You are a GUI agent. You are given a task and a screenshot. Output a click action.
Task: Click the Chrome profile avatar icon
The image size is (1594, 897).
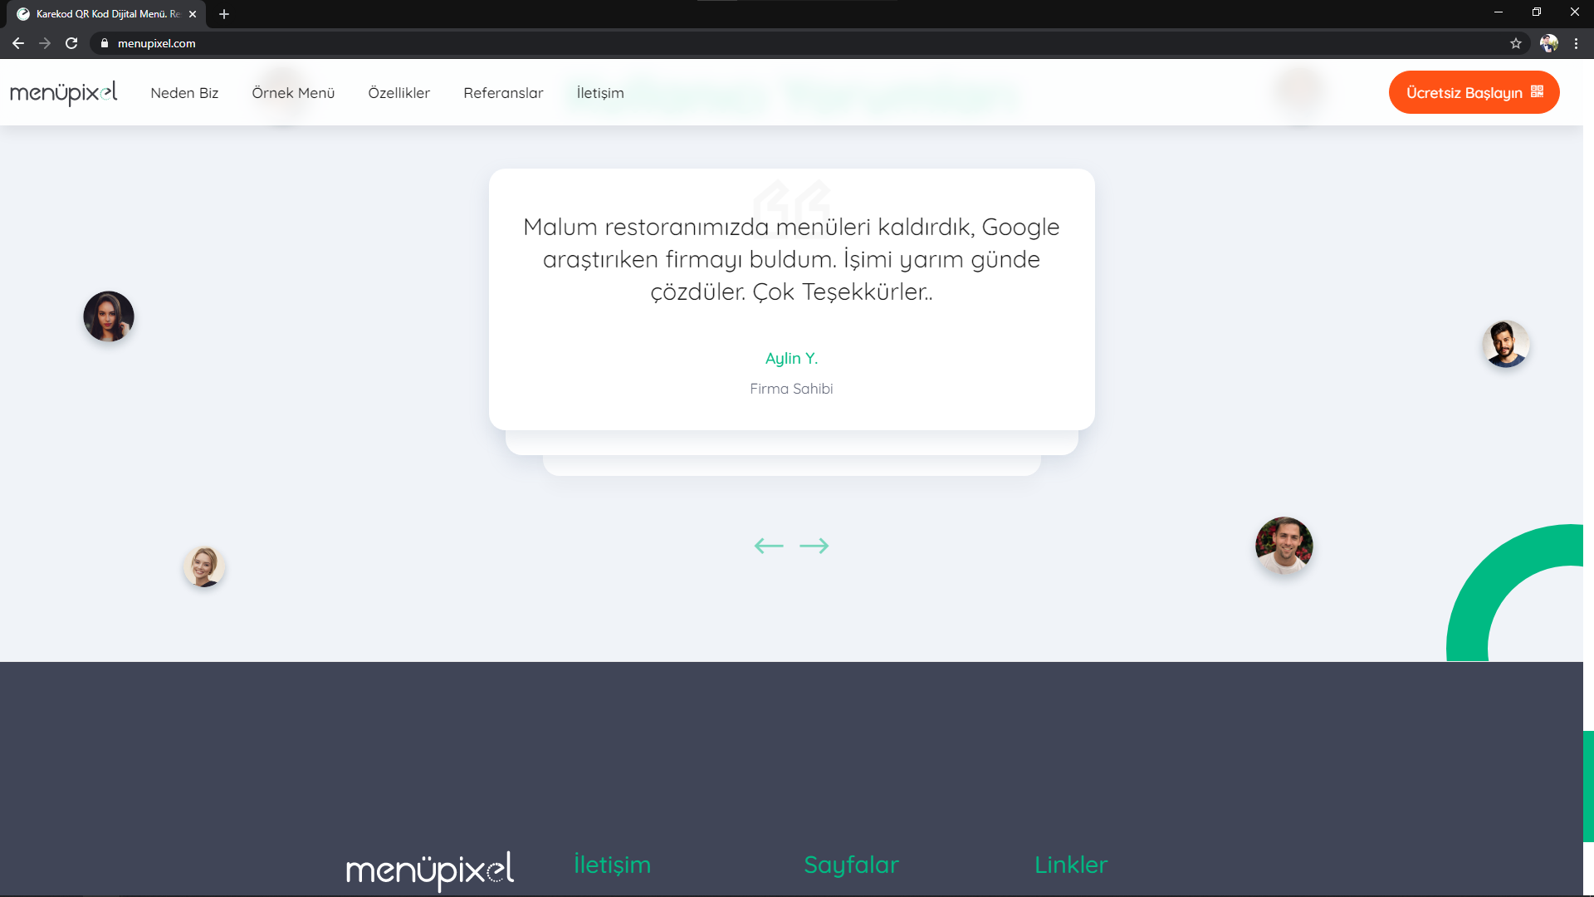coord(1548,43)
